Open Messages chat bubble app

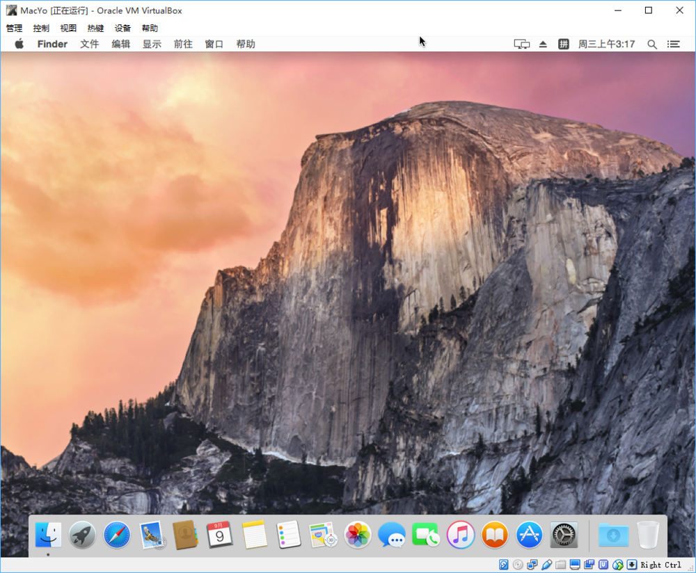pyautogui.click(x=391, y=535)
